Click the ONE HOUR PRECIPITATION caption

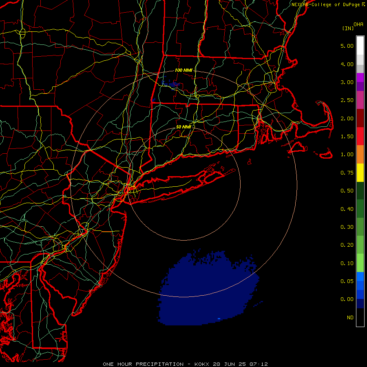(x=143, y=364)
